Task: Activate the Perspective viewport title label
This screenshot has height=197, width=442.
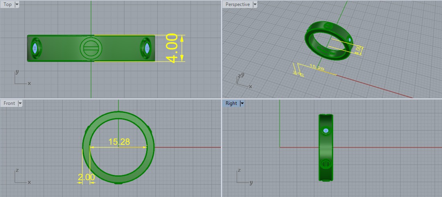Action: (238, 4)
